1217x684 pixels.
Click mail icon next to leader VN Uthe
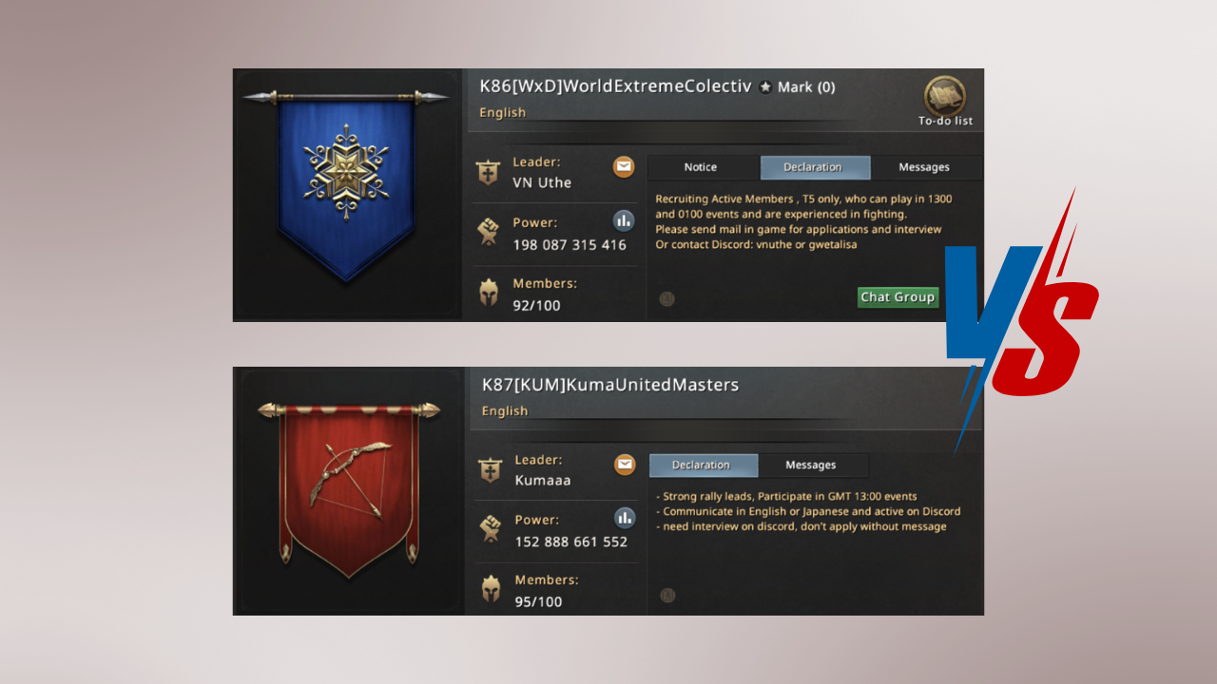pyautogui.click(x=624, y=167)
